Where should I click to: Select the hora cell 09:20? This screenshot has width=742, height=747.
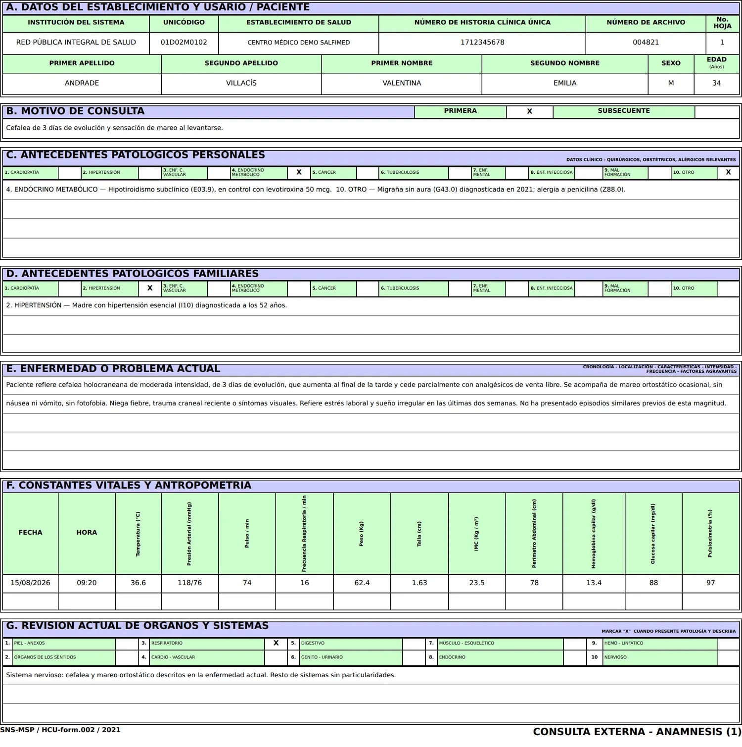[87, 583]
